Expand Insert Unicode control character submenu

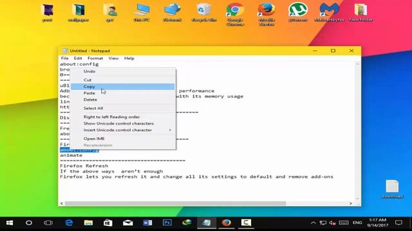pos(123,130)
